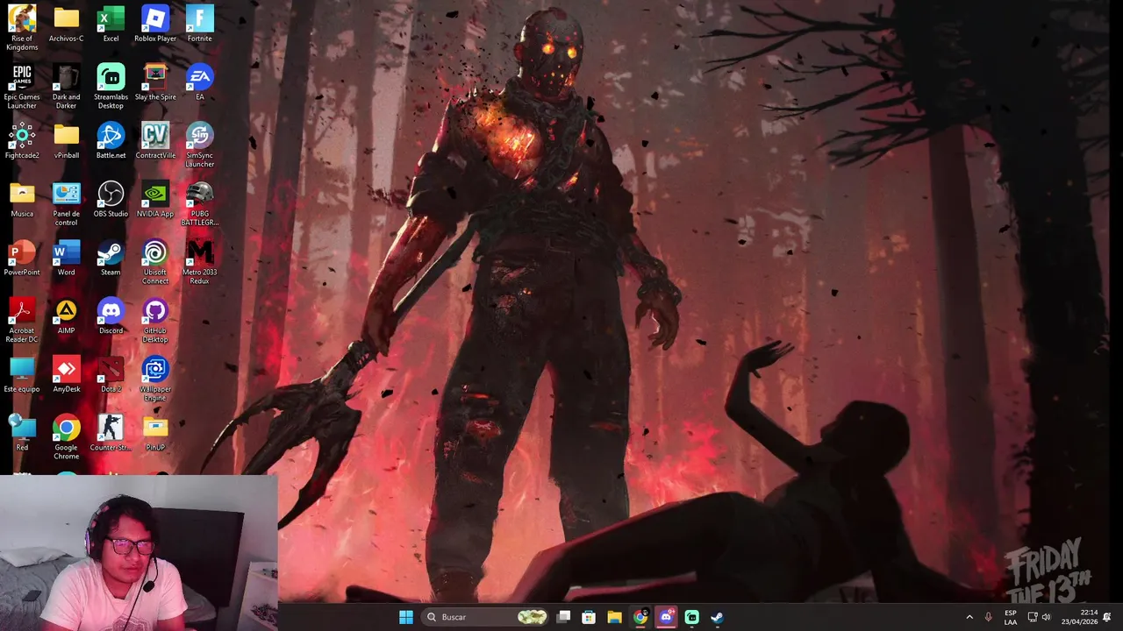This screenshot has width=1123, height=631.
Task: Select the Google Chrome desktop shortcut
Action: tap(66, 437)
